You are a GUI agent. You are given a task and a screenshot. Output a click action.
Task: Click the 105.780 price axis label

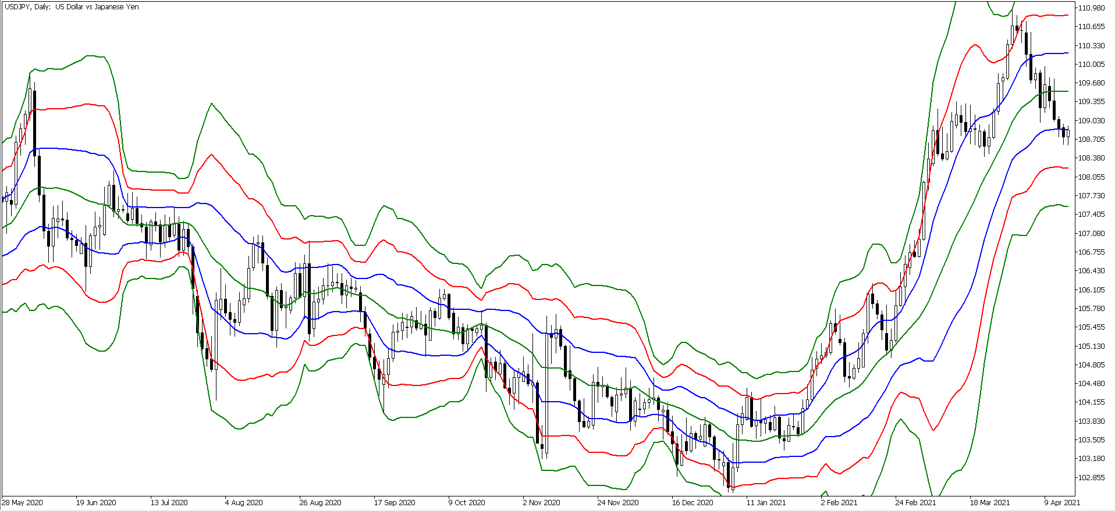(x=1091, y=308)
